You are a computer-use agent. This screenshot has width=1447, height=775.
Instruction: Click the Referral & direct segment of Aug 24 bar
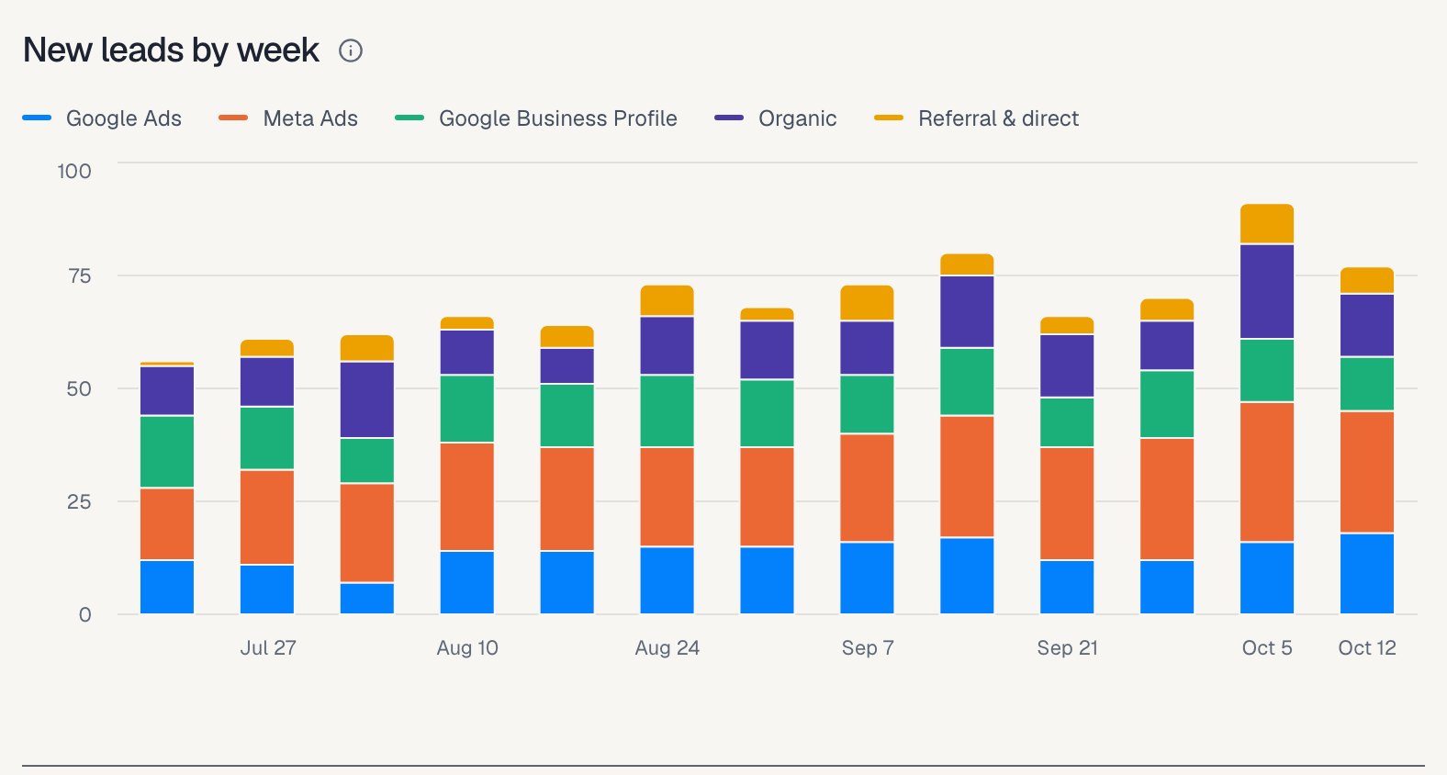(x=667, y=300)
